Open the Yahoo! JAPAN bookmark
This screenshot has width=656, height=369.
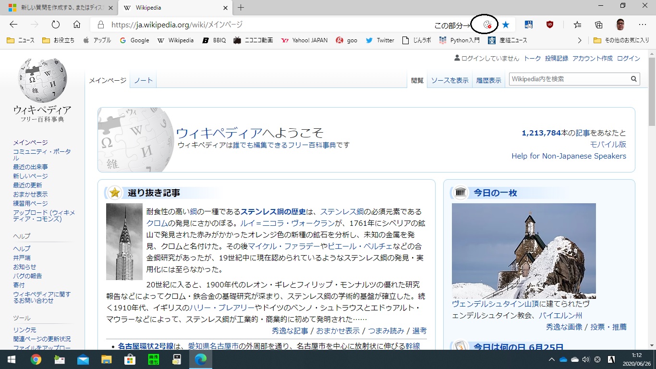304,40
